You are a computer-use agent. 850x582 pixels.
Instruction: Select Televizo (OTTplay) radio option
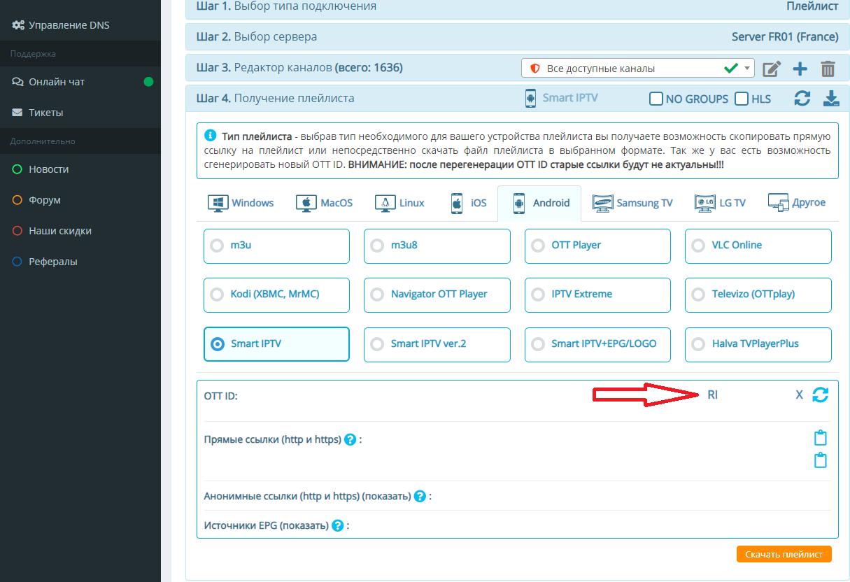[x=758, y=294]
